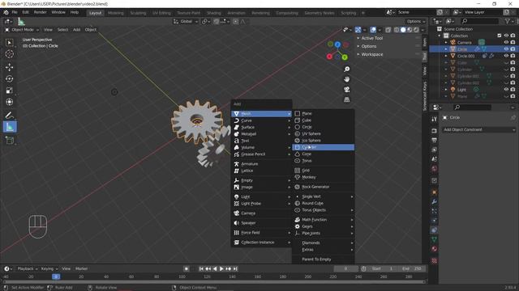
Task: Open the Playback dropdown in timeline
Action: pyautogui.click(x=28, y=268)
